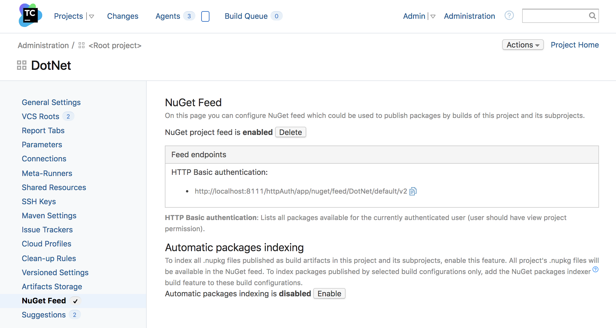This screenshot has width=616, height=328.
Task: Click the Automatic packages indexing heading
Action: point(234,248)
